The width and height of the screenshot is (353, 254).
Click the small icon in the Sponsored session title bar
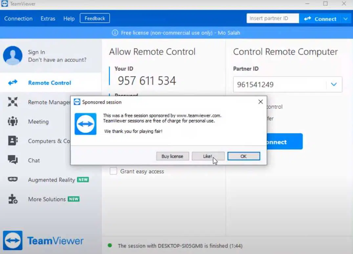coord(77,102)
